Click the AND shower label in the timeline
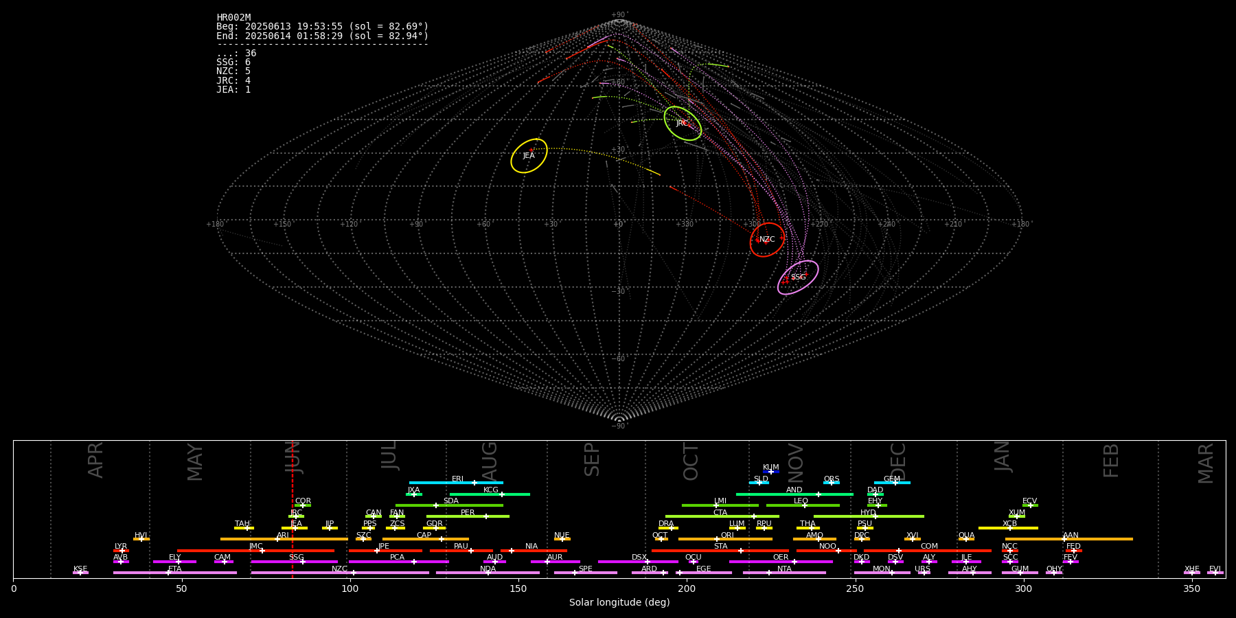This screenshot has width=1236, height=618. coord(794,490)
